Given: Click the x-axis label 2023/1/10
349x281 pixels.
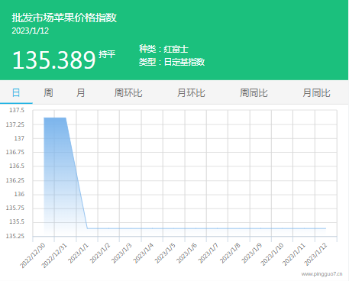Looking at the screenshot, I should [x=272, y=254].
